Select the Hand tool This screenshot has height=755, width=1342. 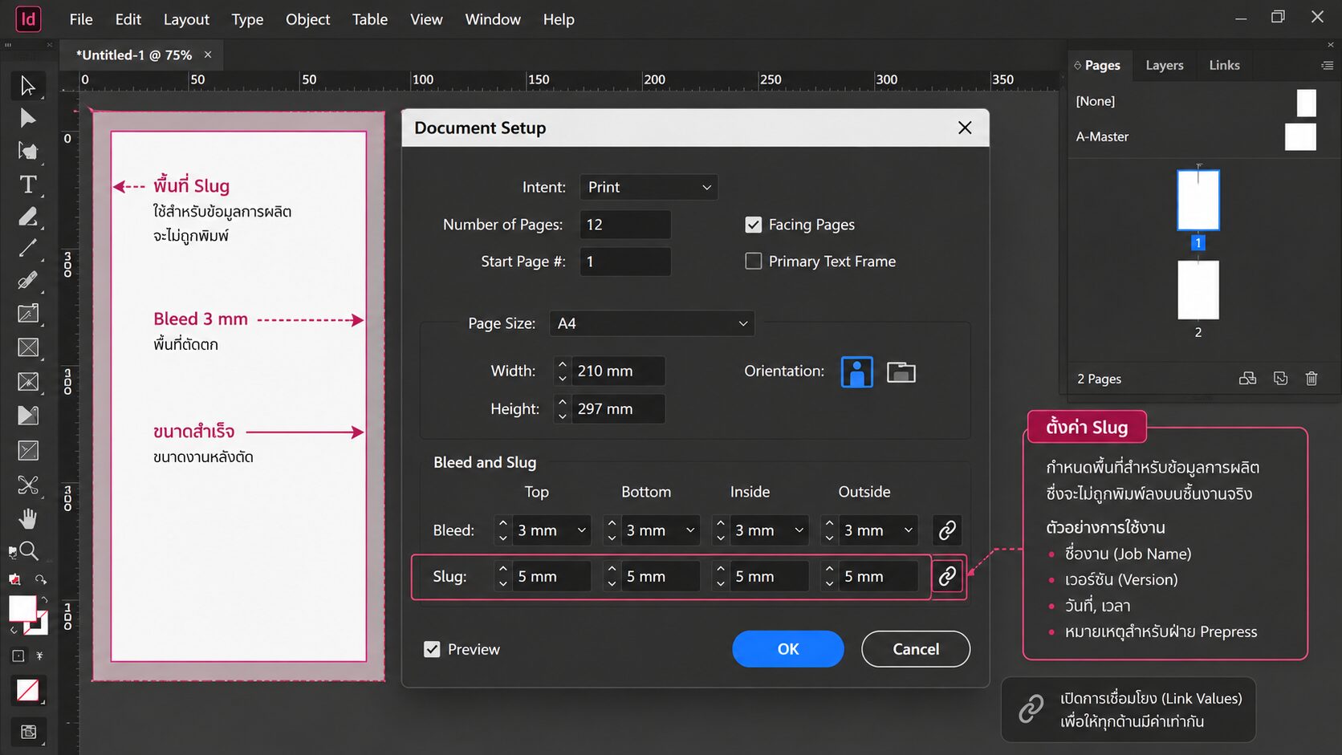27,519
